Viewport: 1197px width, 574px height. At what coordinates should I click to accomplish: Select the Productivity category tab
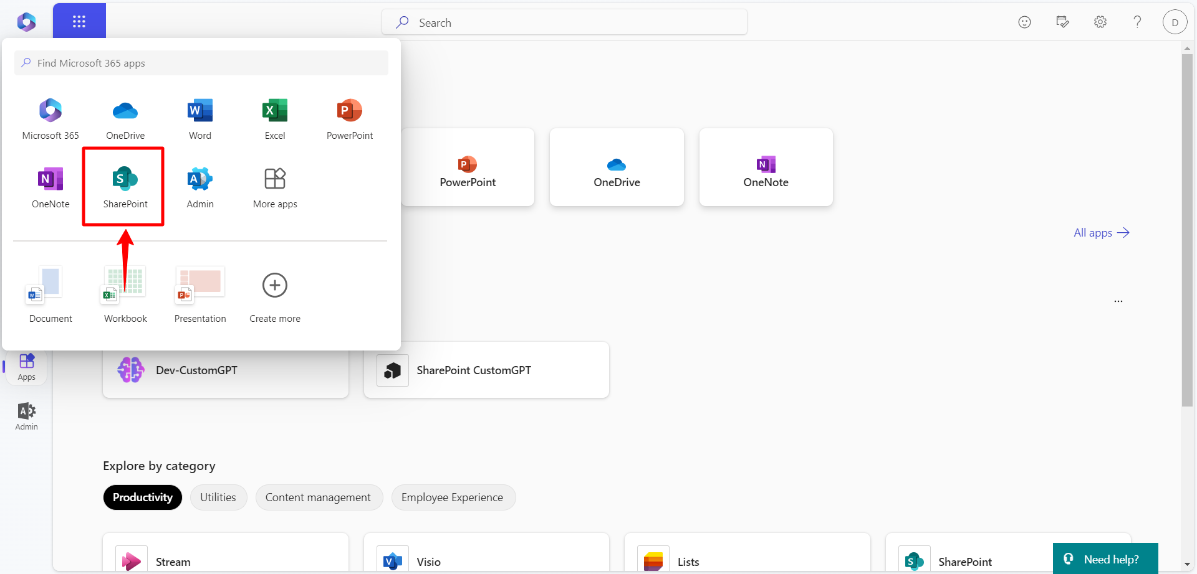click(x=143, y=497)
